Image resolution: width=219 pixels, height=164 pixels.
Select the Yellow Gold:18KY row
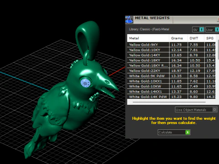click(x=172, y=60)
